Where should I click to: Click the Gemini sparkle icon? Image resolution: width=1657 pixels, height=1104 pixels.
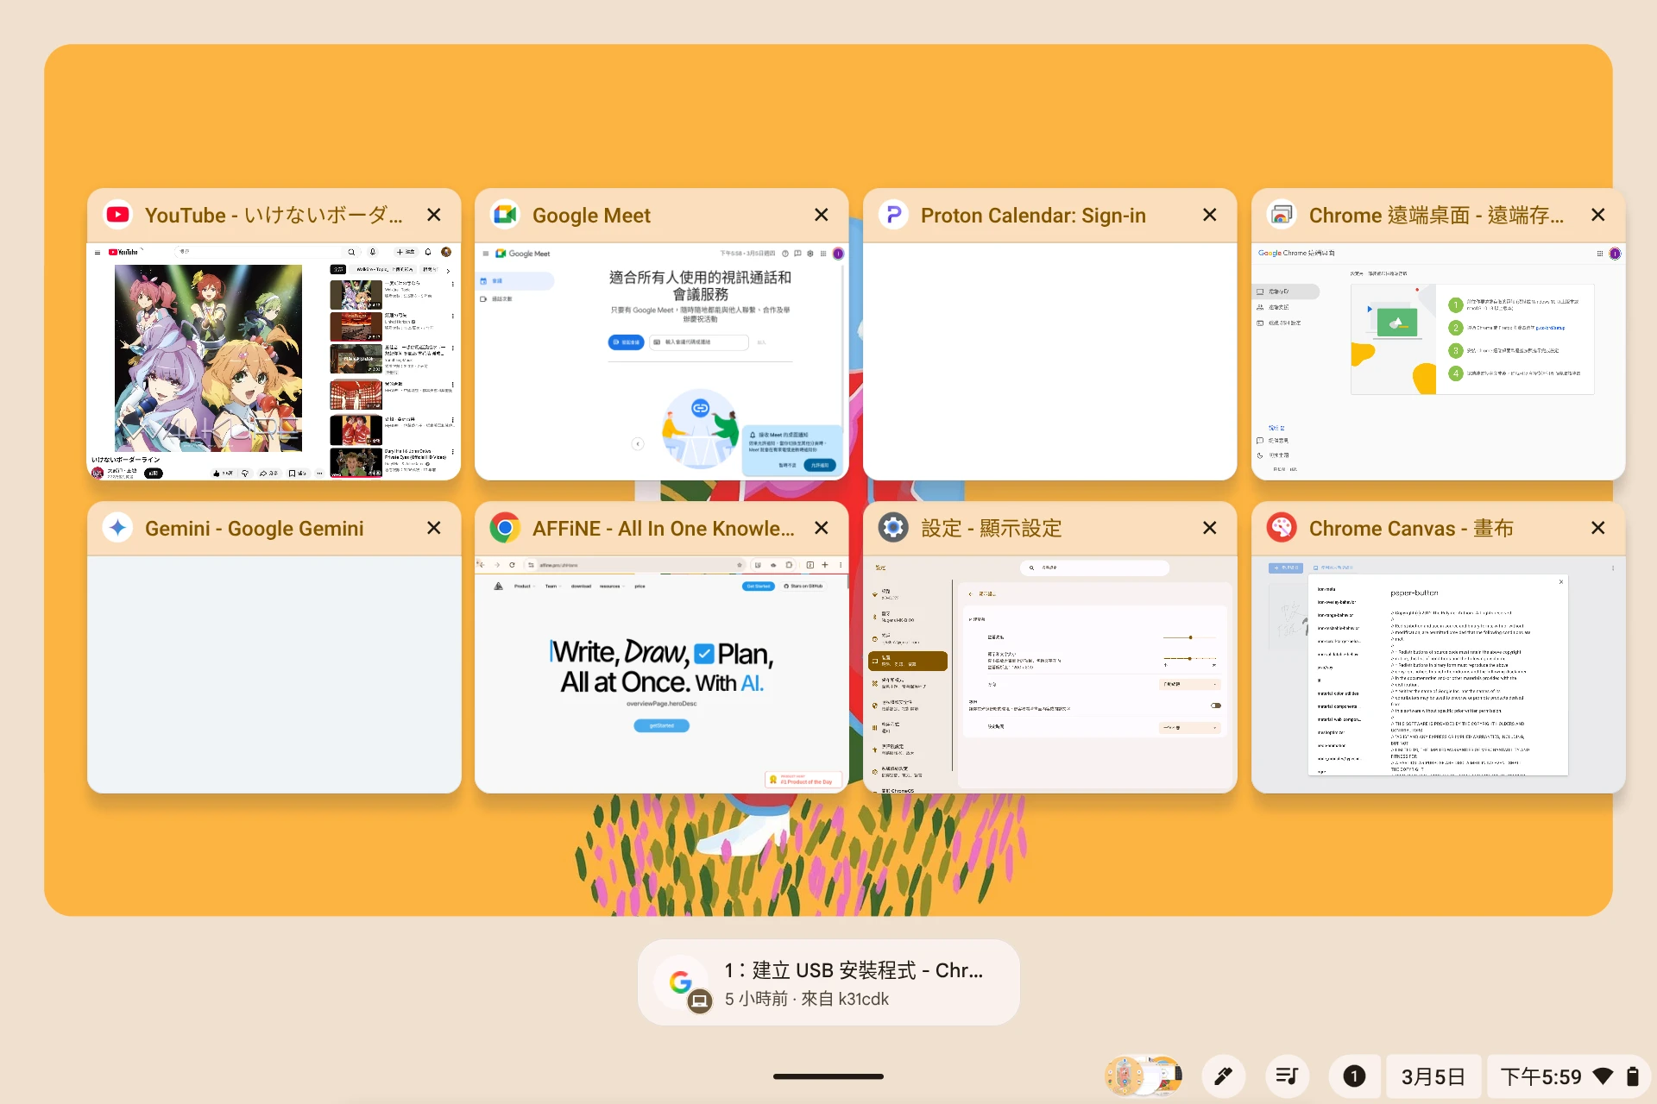pyautogui.click(x=117, y=528)
